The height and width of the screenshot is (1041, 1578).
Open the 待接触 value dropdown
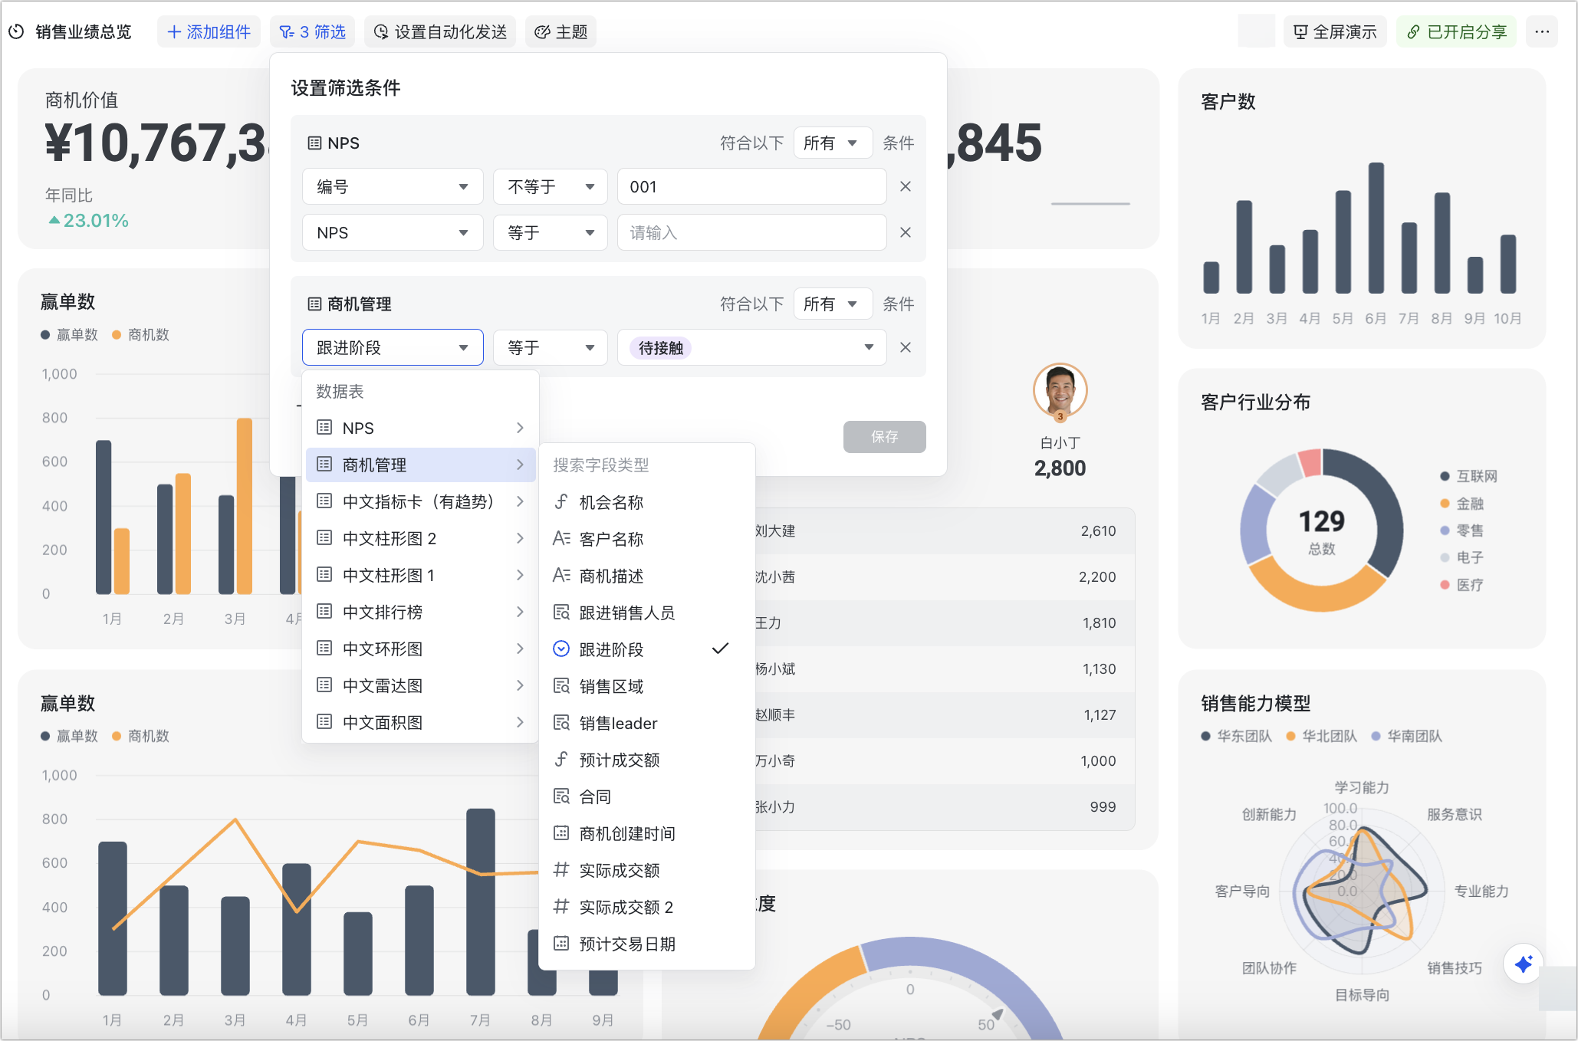click(x=751, y=348)
